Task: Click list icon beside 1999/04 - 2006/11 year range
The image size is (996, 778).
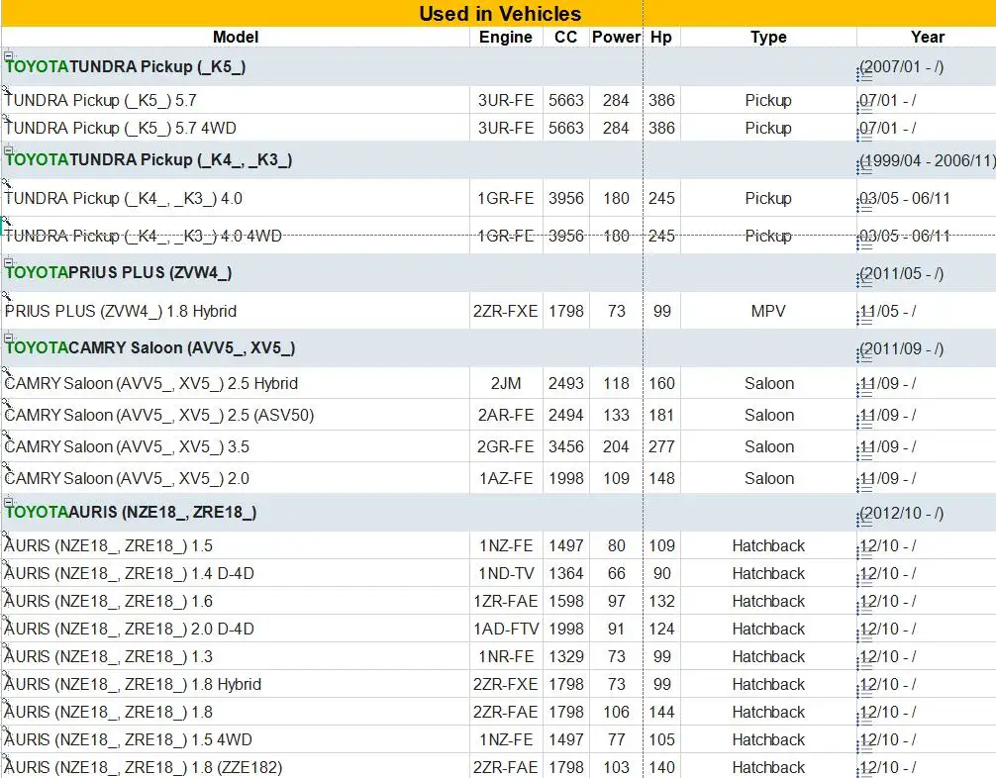Action: coord(864,166)
